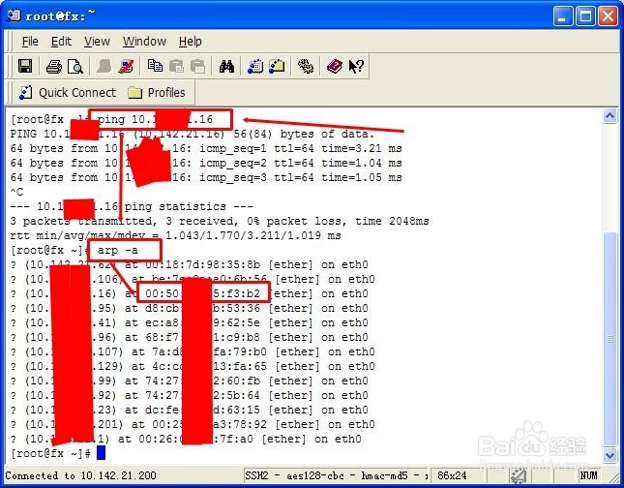Click the arp row ending fa:79:b0

tap(193, 352)
